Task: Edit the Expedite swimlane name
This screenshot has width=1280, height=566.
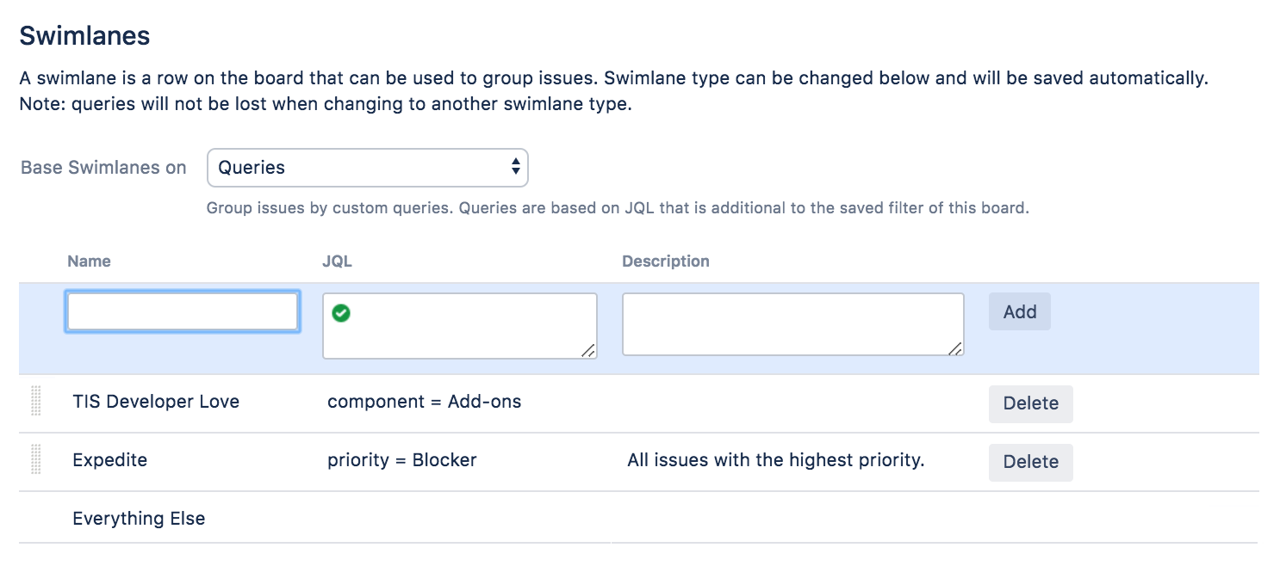Action: (x=110, y=460)
